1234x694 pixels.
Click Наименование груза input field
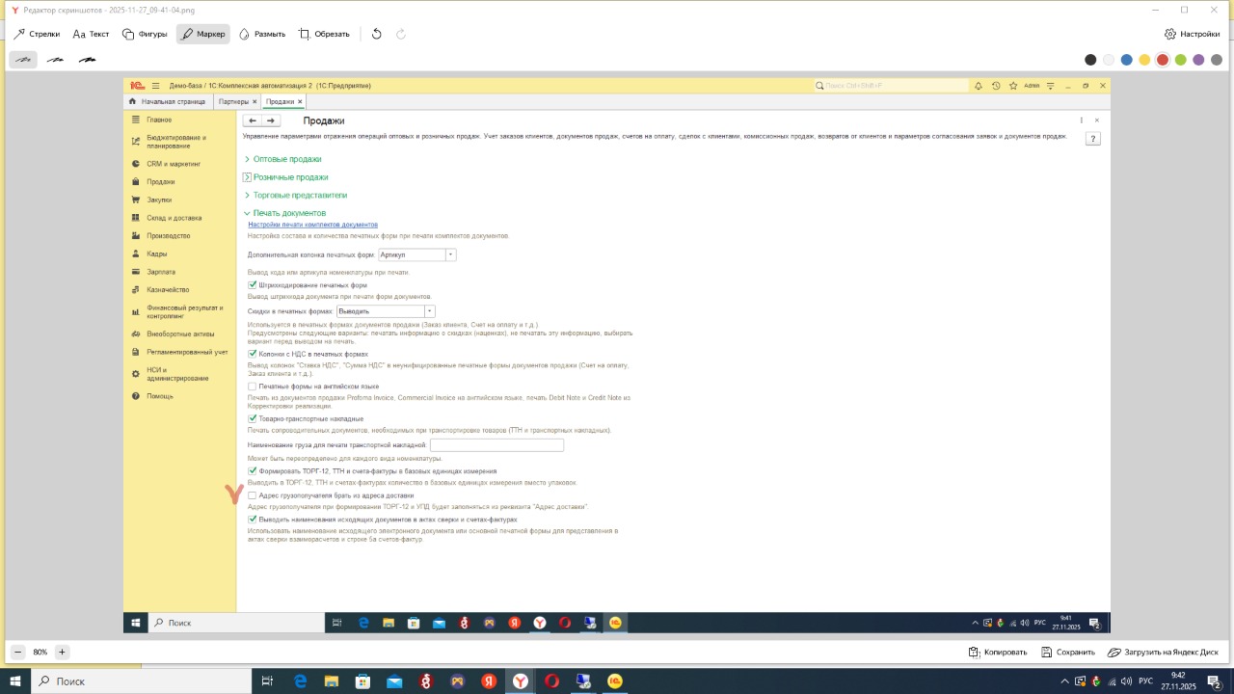coord(496,445)
